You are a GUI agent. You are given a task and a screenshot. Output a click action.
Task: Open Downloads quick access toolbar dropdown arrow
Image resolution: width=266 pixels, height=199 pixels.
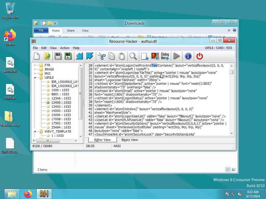click(55, 24)
